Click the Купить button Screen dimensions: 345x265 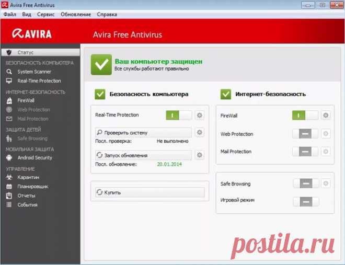click(x=150, y=192)
